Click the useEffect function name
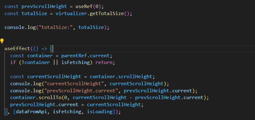Image resolution: width=255 pixels, height=120 pixels. [x=18, y=49]
